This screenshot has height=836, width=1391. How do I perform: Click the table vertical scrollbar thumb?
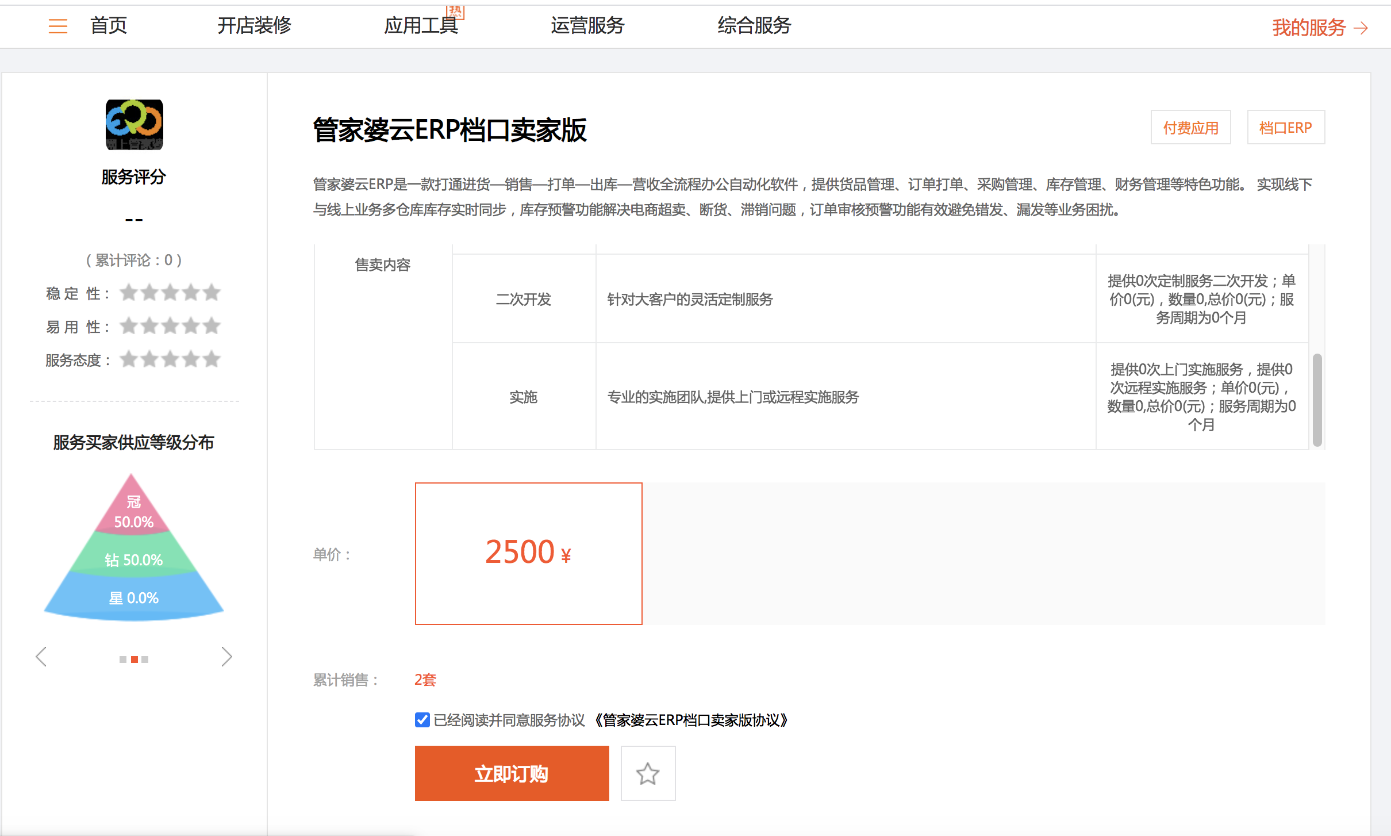(1317, 400)
